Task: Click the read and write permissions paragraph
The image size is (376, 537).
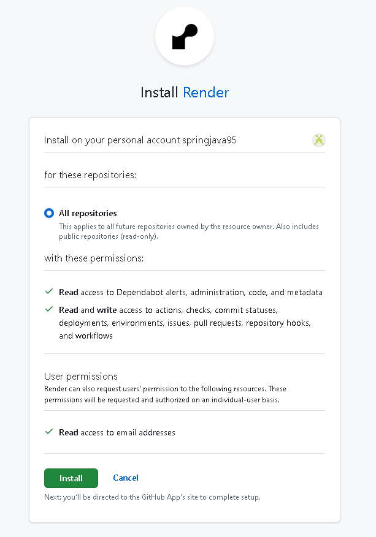Action: pos(185,323)
